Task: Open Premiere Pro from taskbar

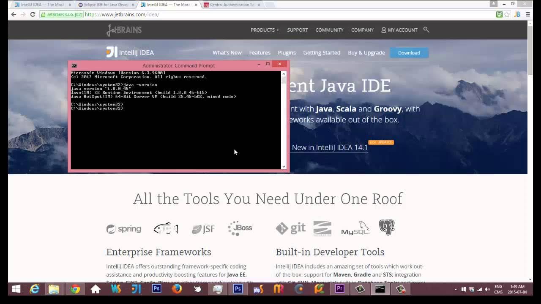Action: (340, 289)
